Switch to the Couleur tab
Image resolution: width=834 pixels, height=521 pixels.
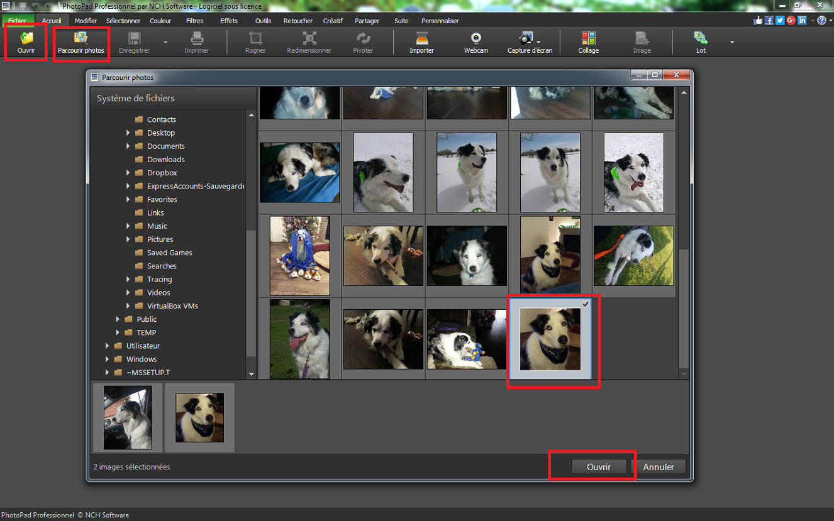point(160,21)
